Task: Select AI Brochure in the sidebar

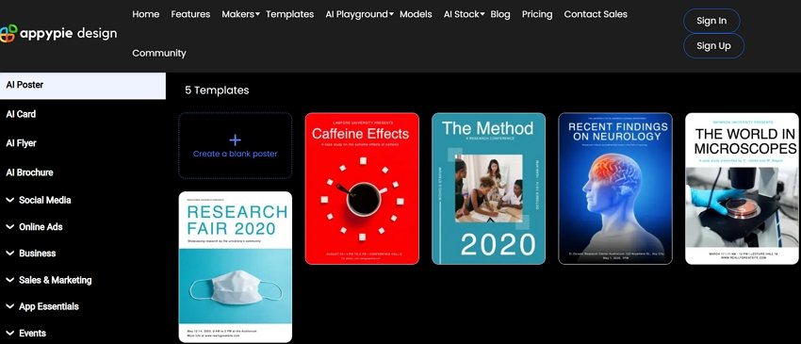Action: click(x=29, y=172)
